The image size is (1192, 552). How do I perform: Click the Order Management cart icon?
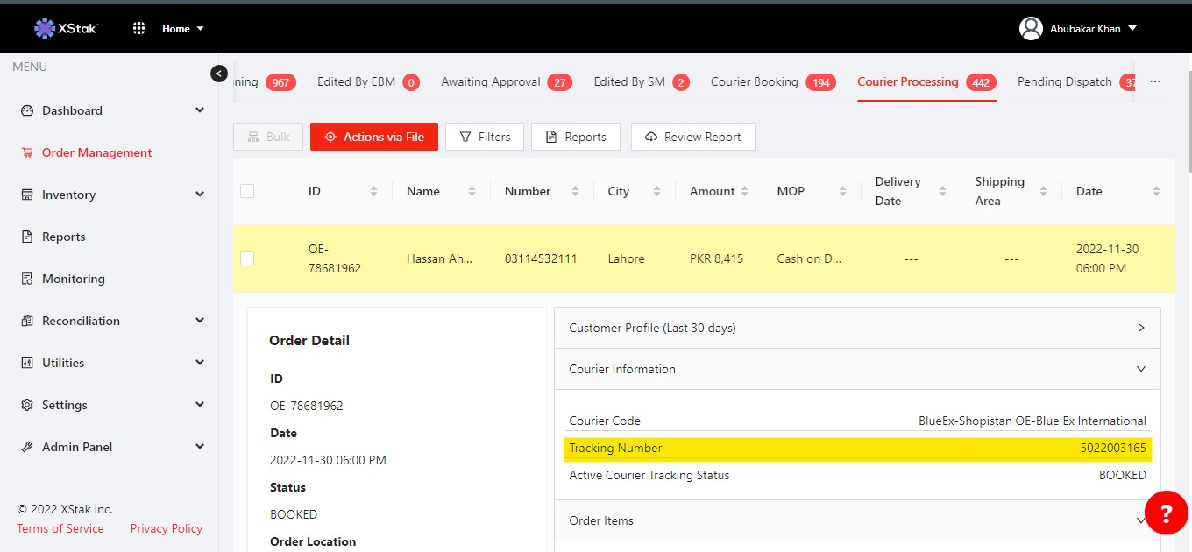(x=26, y=152)
